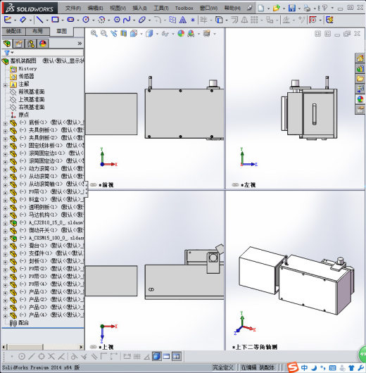
Task: Select the 配合 mates item in tree
Action: 23,323
